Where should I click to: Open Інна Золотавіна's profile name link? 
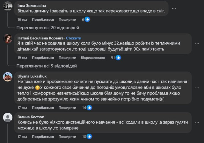(x=31, y=5)
